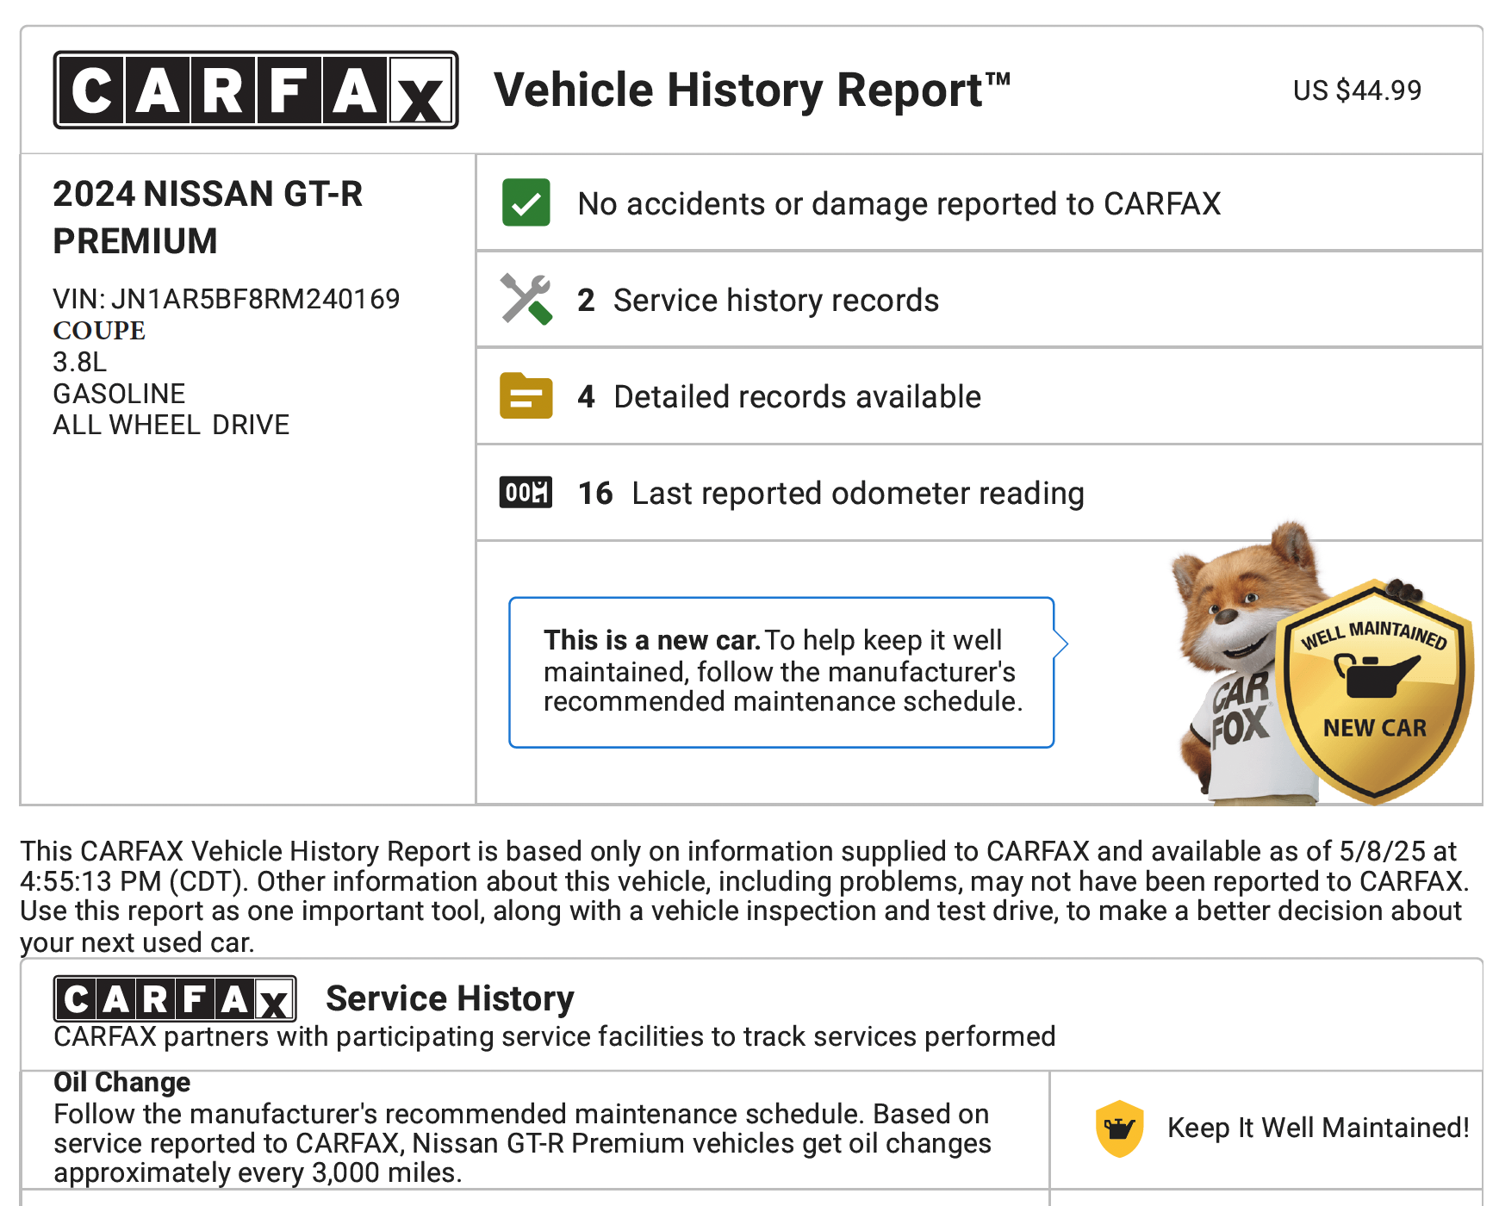Click No accidents or damage reported text
This screenshot has width=1499, height=1206.
(899, 204)
